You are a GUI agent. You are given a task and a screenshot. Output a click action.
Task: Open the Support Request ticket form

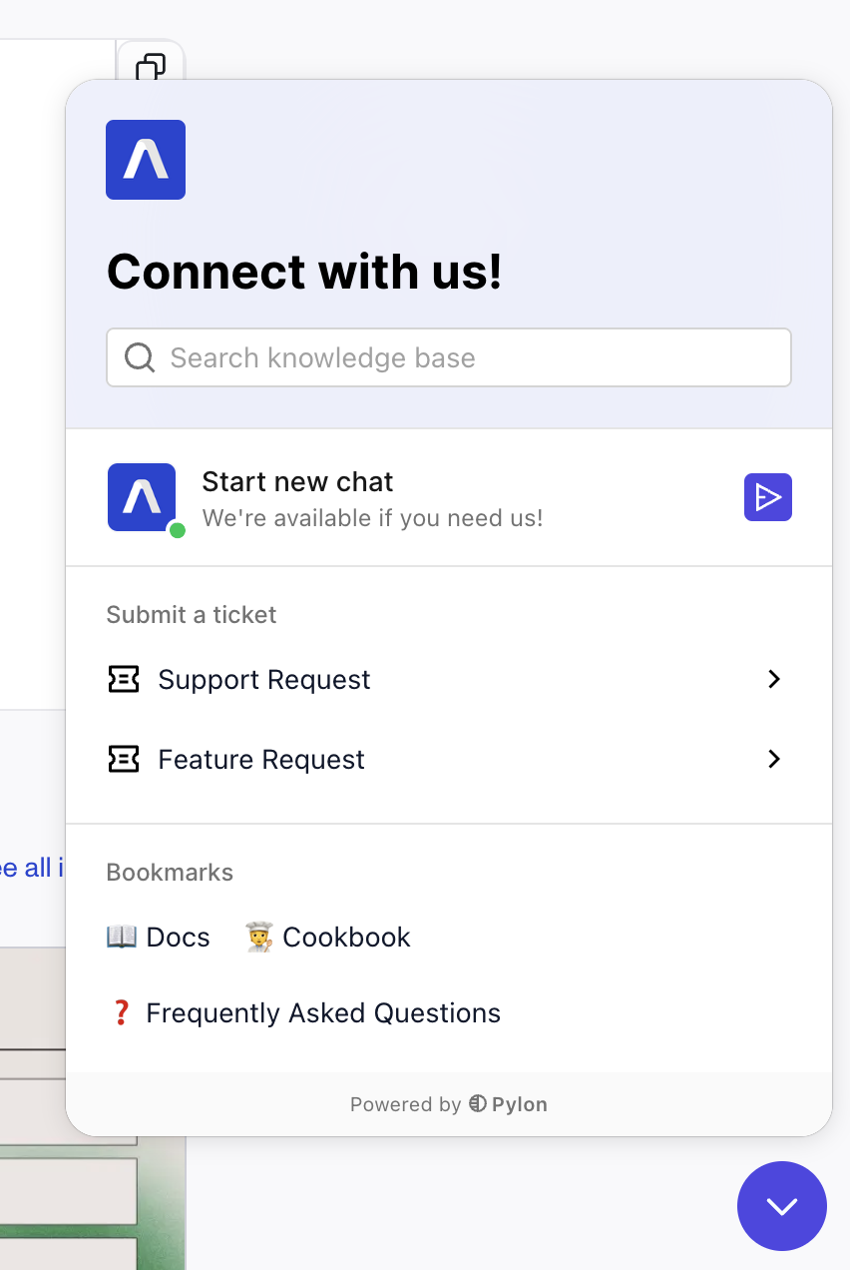[x=264, y=680]
